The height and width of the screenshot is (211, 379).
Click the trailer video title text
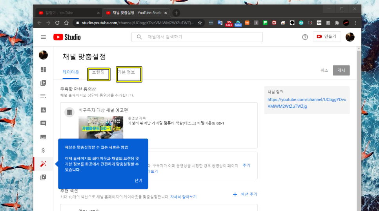[x=176, y=123]
